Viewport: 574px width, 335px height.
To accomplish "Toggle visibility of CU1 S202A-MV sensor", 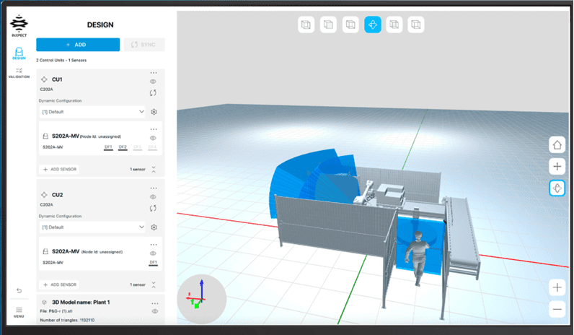I will point(153,138).
